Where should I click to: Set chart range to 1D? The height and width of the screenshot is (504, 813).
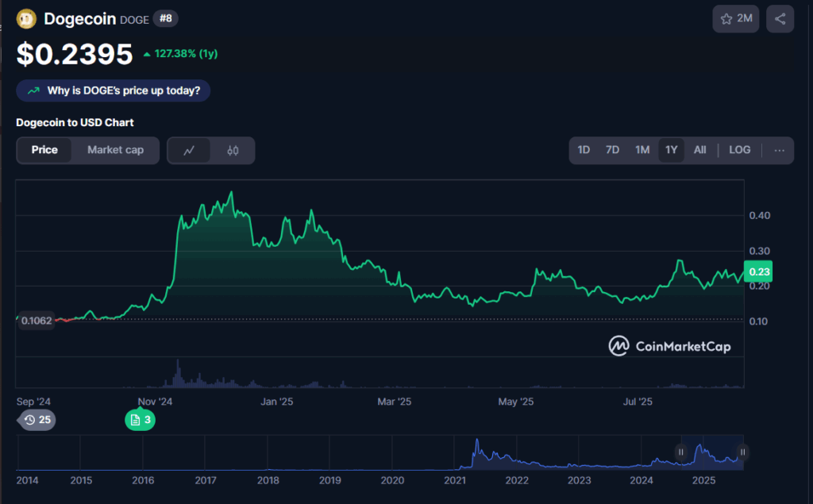click(584, 150)
